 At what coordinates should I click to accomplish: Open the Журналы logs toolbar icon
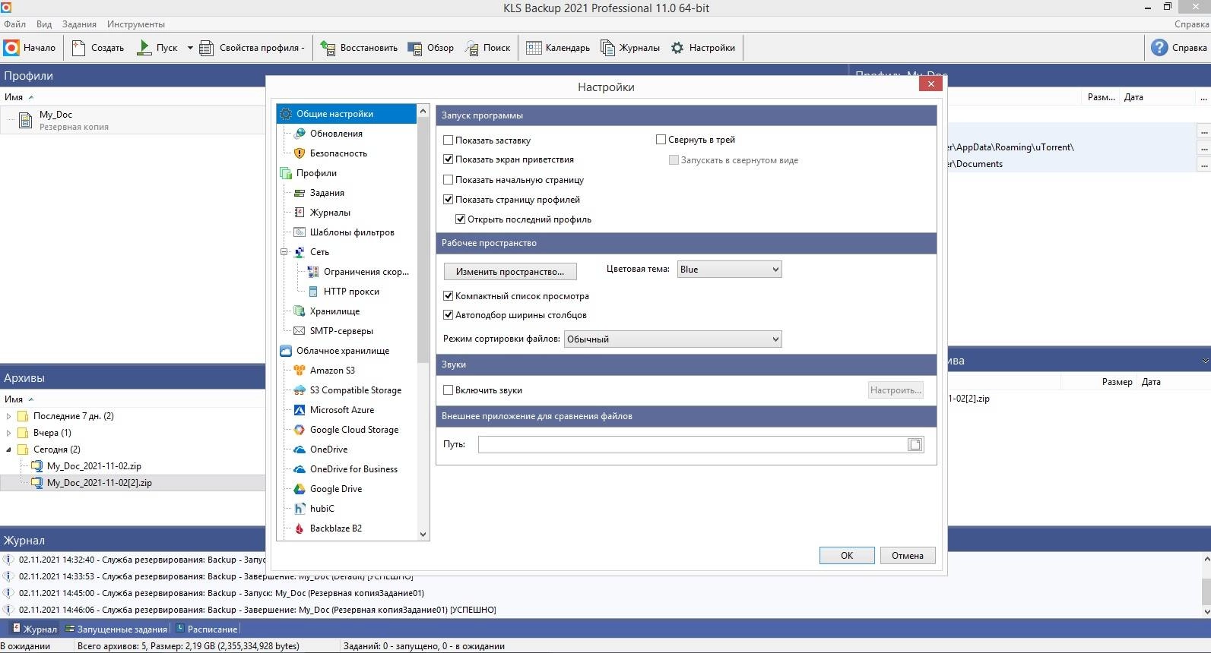[607, 48]
